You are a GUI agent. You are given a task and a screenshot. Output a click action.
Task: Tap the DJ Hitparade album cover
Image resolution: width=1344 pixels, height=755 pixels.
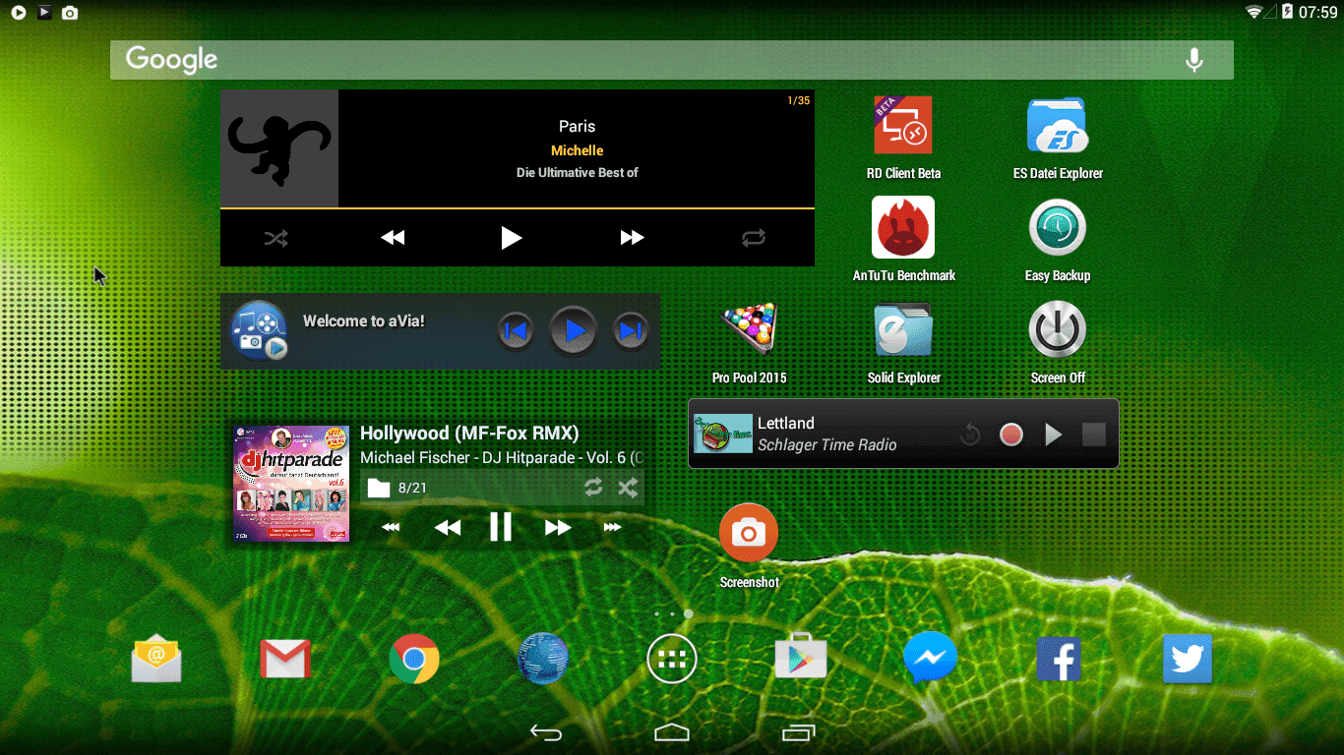coord(292,484)
